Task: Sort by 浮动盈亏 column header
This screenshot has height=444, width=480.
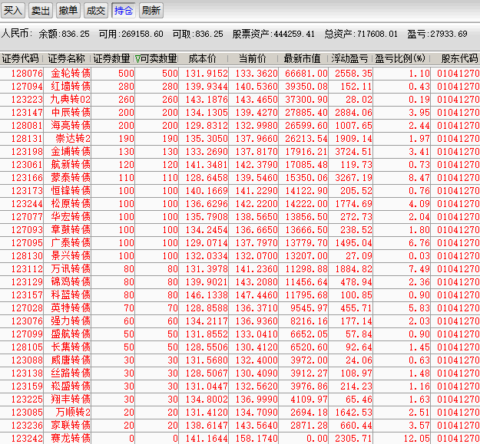Action: 349,58
